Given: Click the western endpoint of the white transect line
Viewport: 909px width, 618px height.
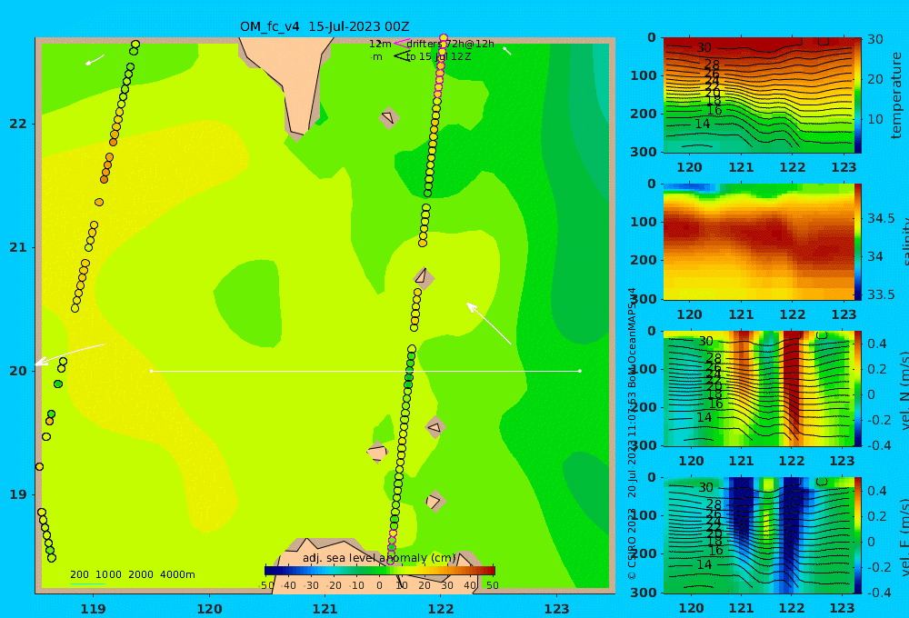Looking at the screenshot, I should [x=151, y=371].
